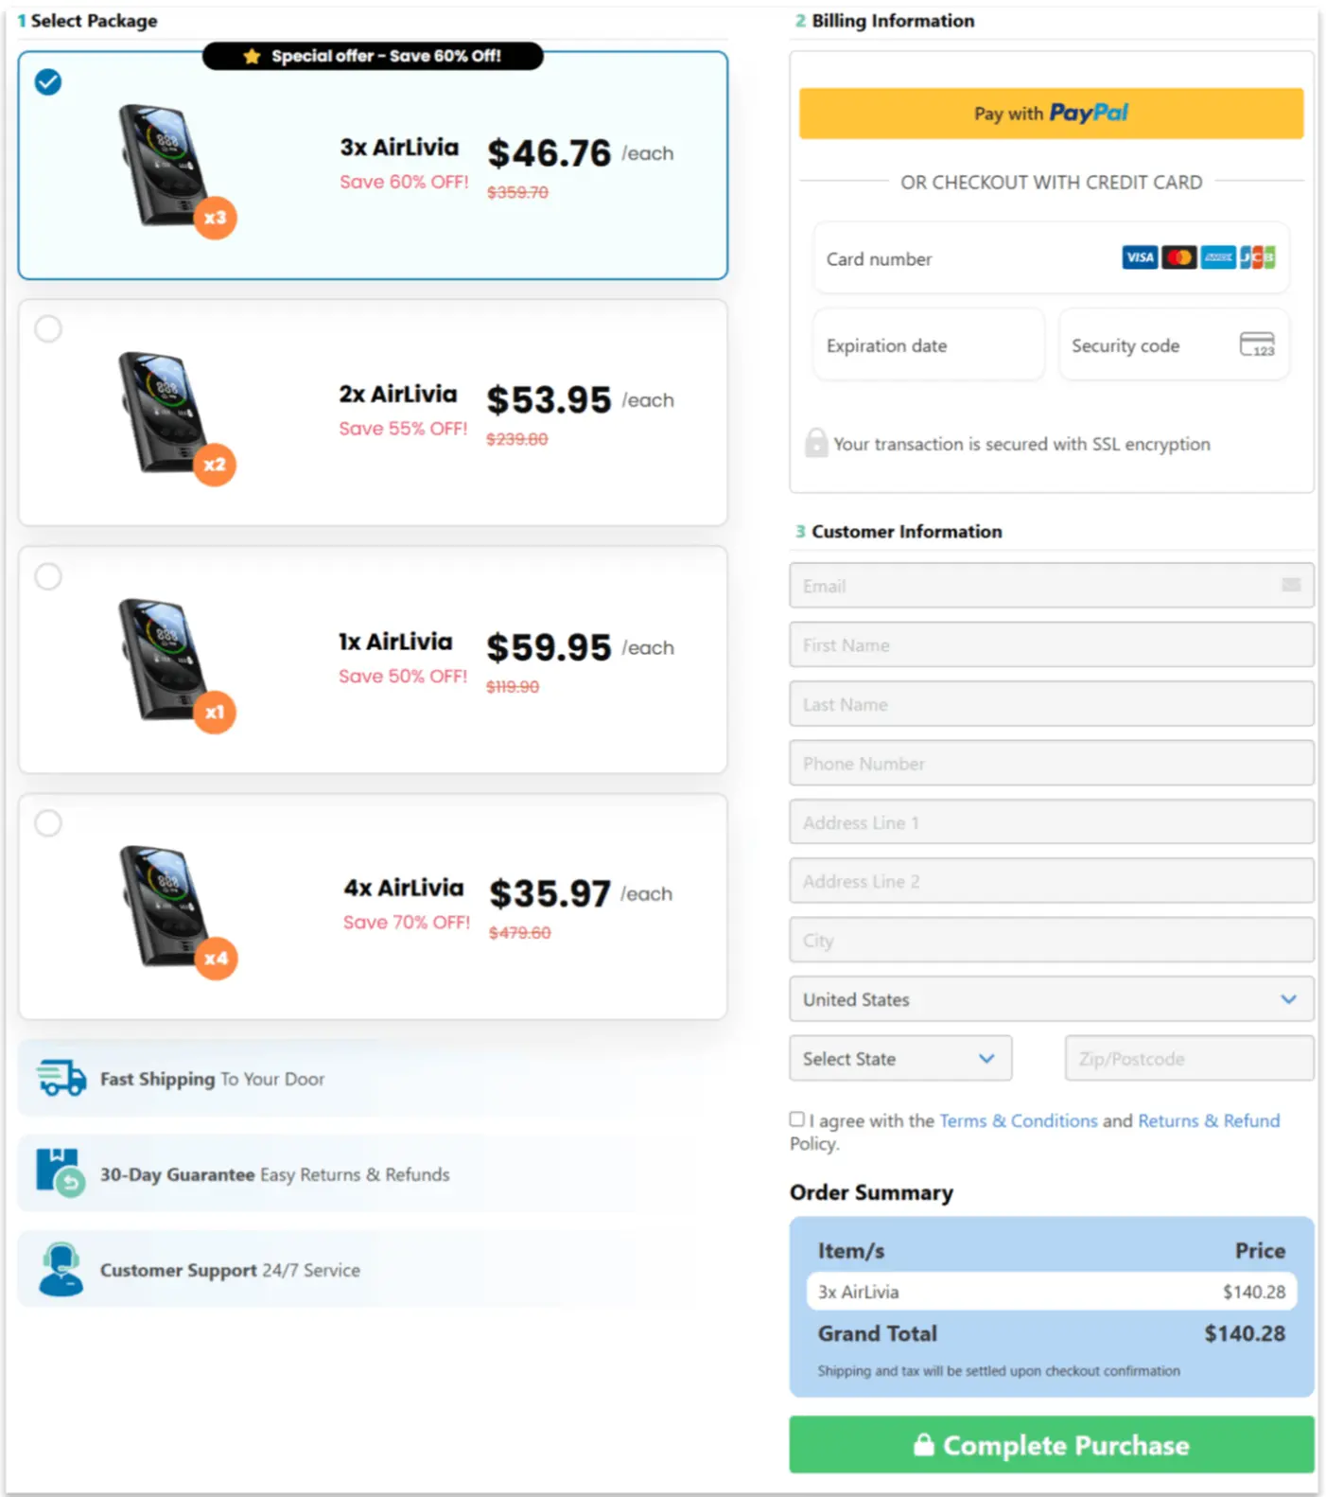This screenshot has height=1497, width=1326.
Task: Open the country dropdown showing United States
Action: (1051, 999)
